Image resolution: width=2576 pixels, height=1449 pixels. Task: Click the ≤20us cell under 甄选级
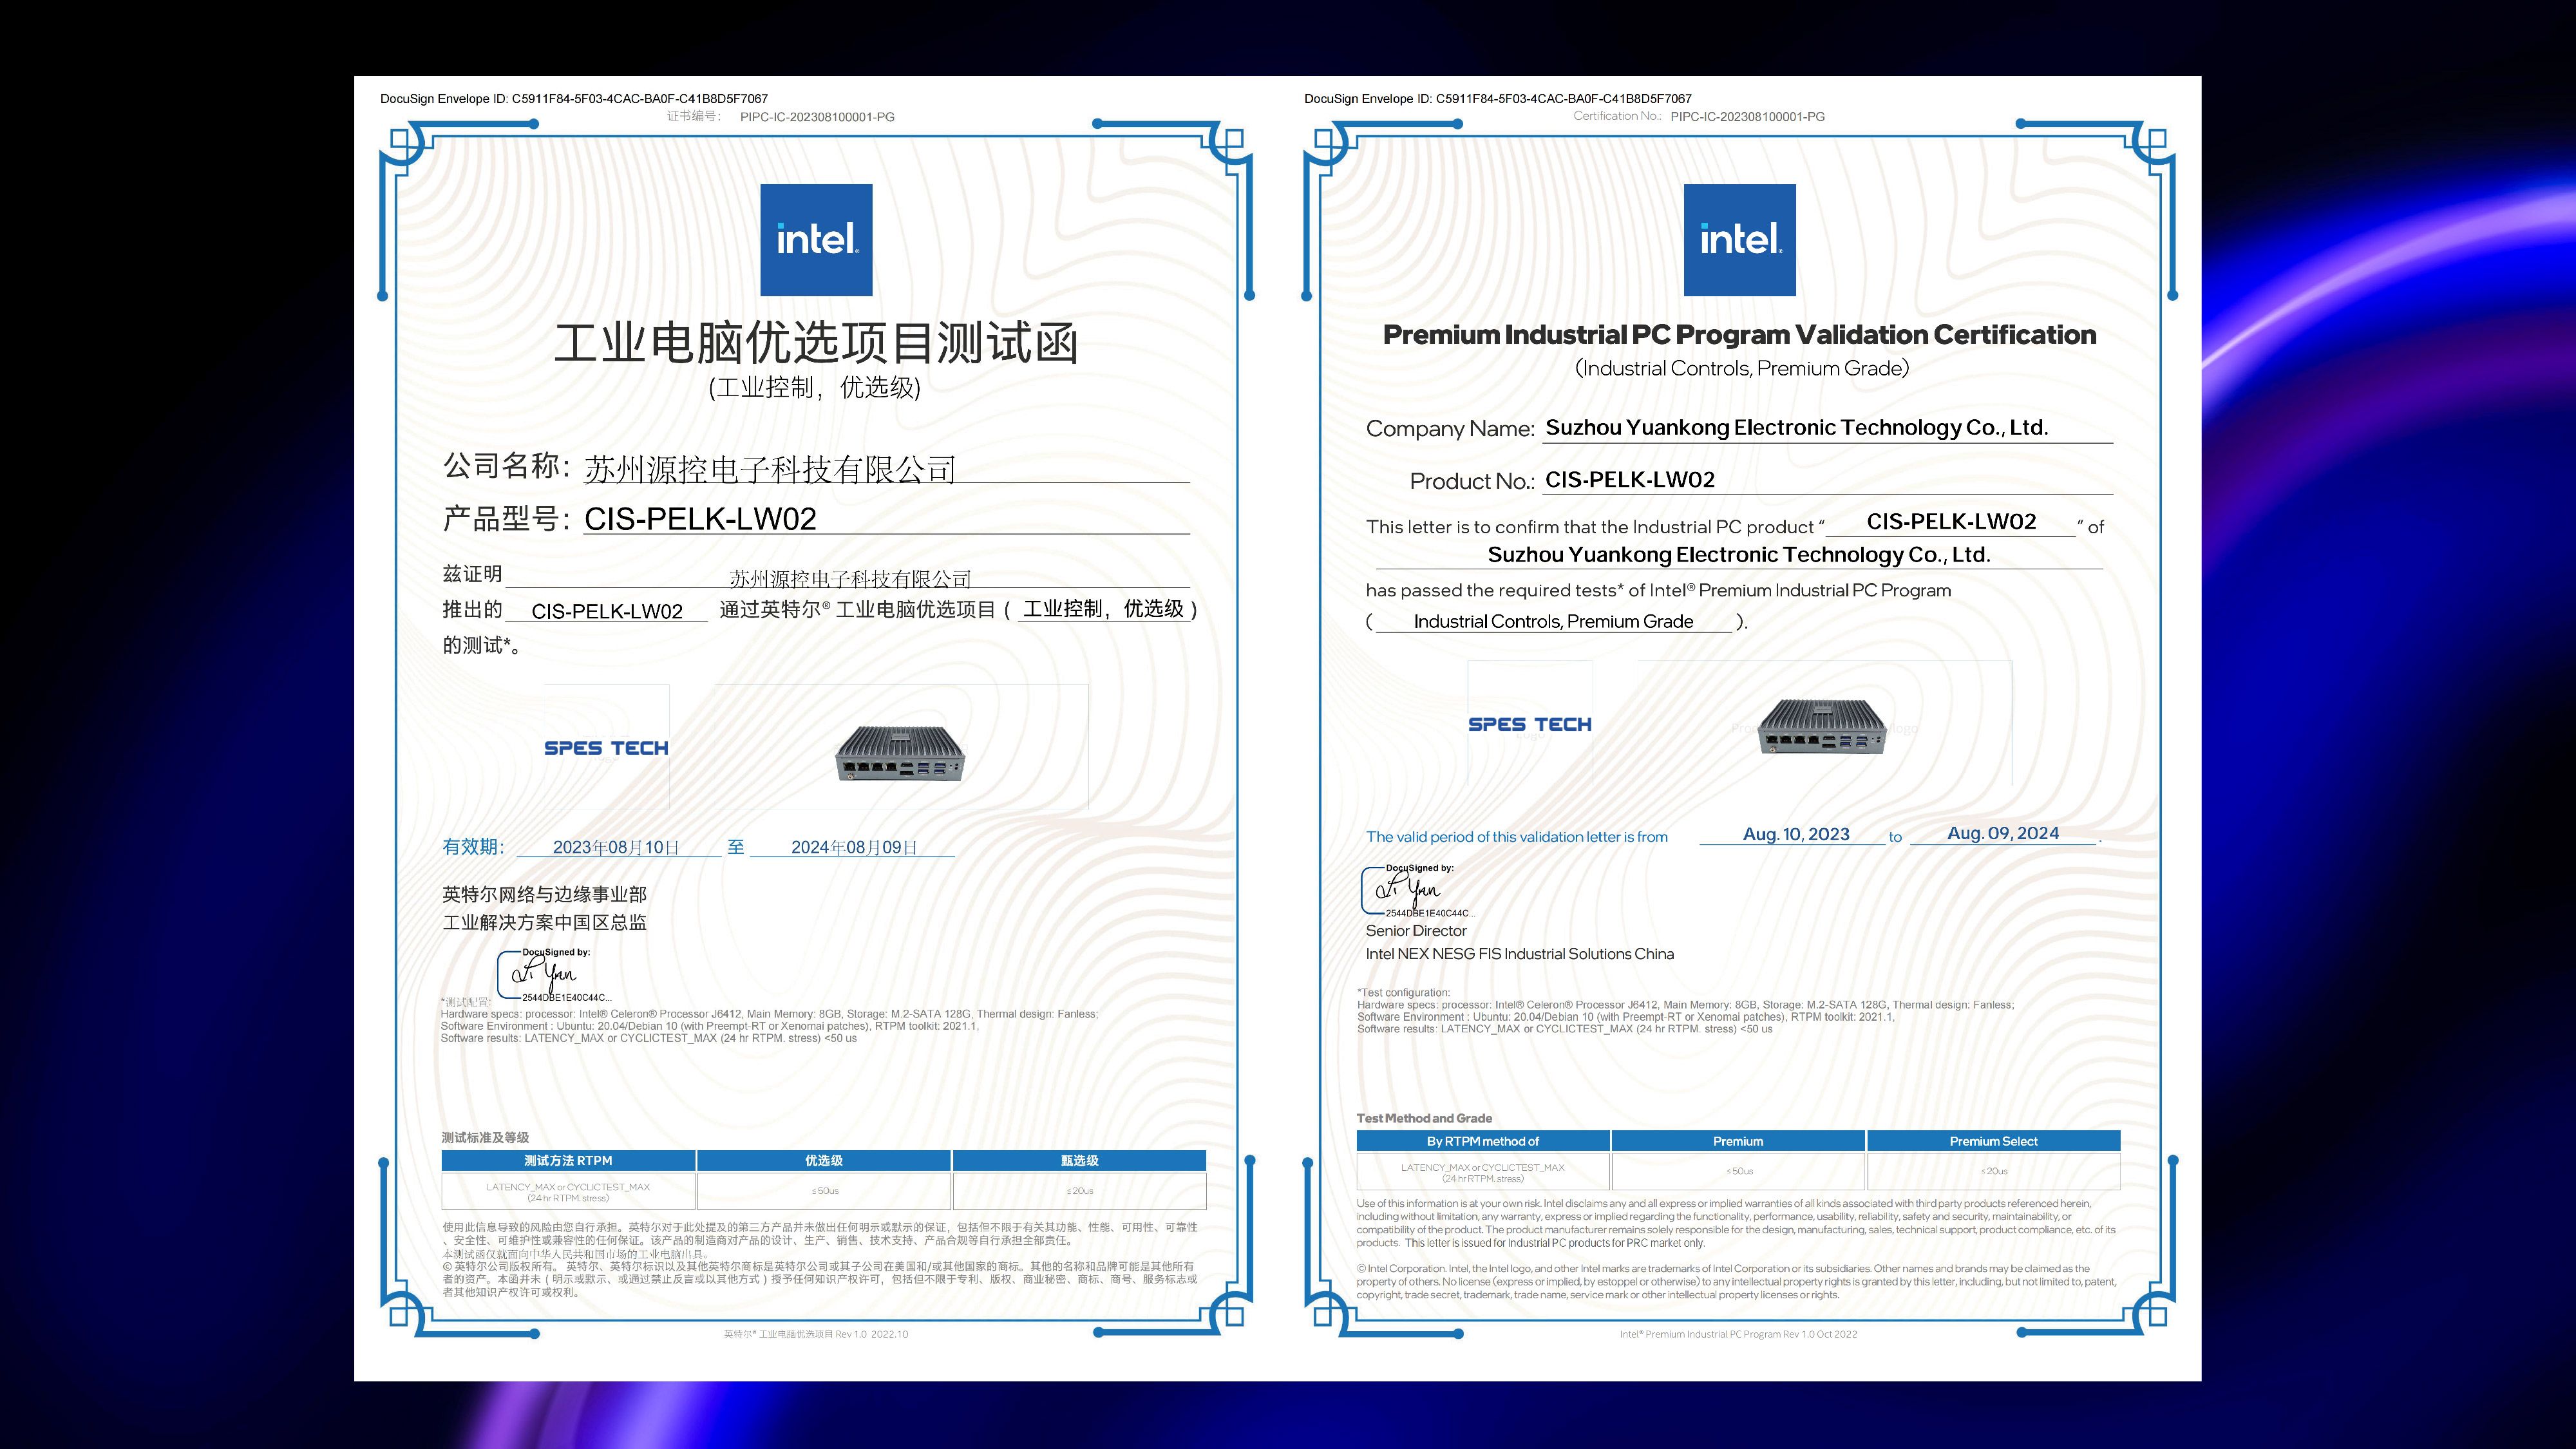1080,1191
